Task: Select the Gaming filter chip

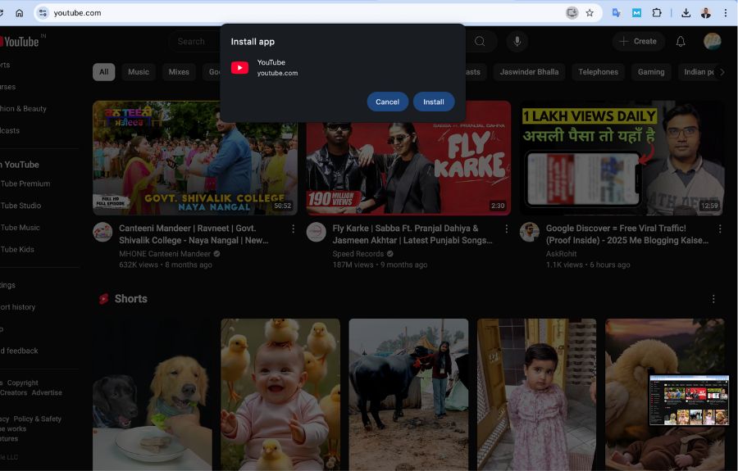Action: (651, 72)
